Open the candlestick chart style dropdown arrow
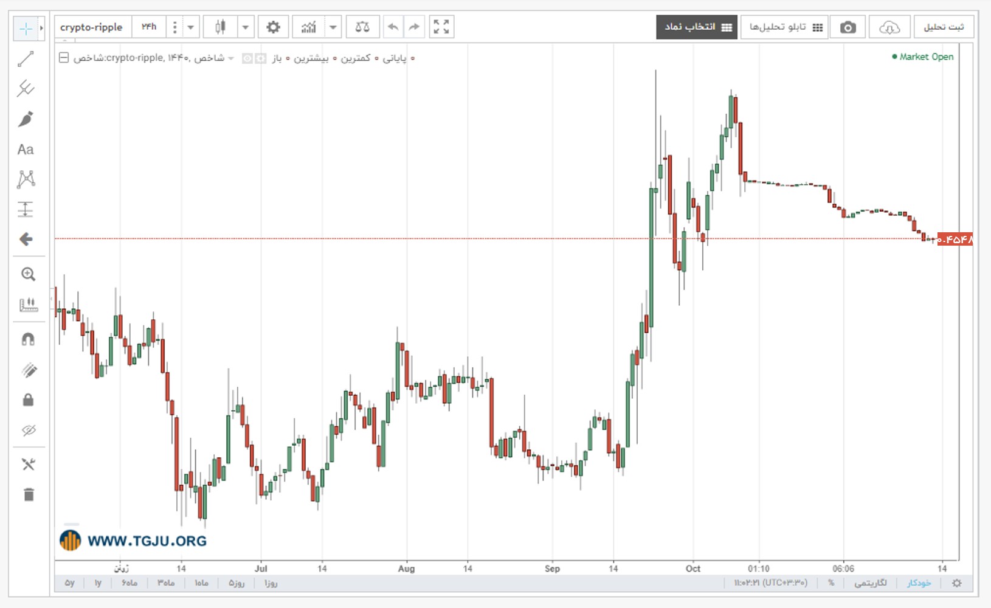 [x=246, y=27]
